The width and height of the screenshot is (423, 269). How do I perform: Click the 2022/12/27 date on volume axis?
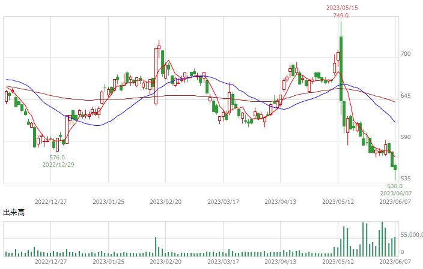tap(50, 261)
